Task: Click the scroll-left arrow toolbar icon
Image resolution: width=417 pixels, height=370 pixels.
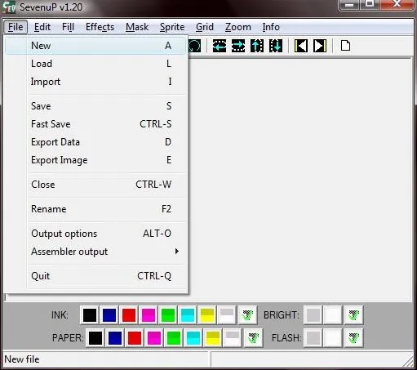Action: coord(220,46)
